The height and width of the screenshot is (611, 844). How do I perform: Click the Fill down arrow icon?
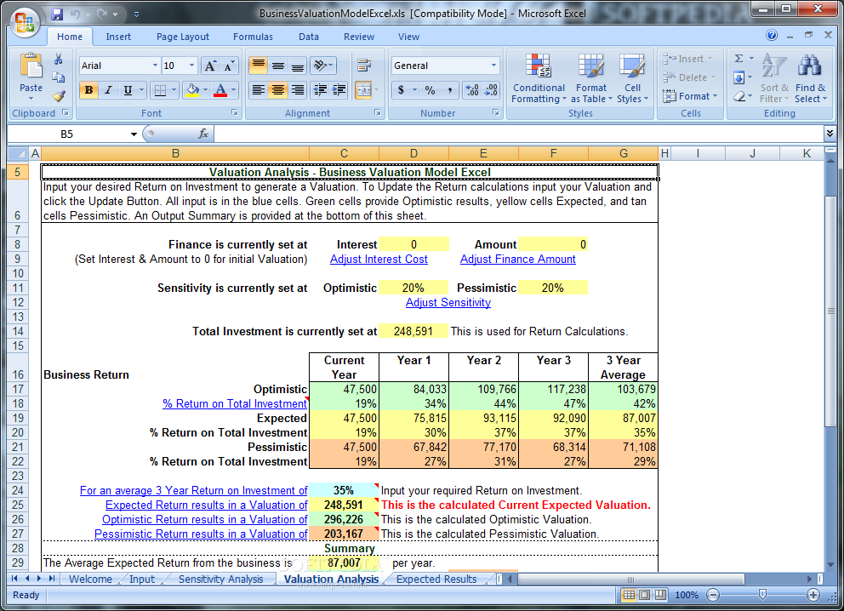(x=739, y=77)
